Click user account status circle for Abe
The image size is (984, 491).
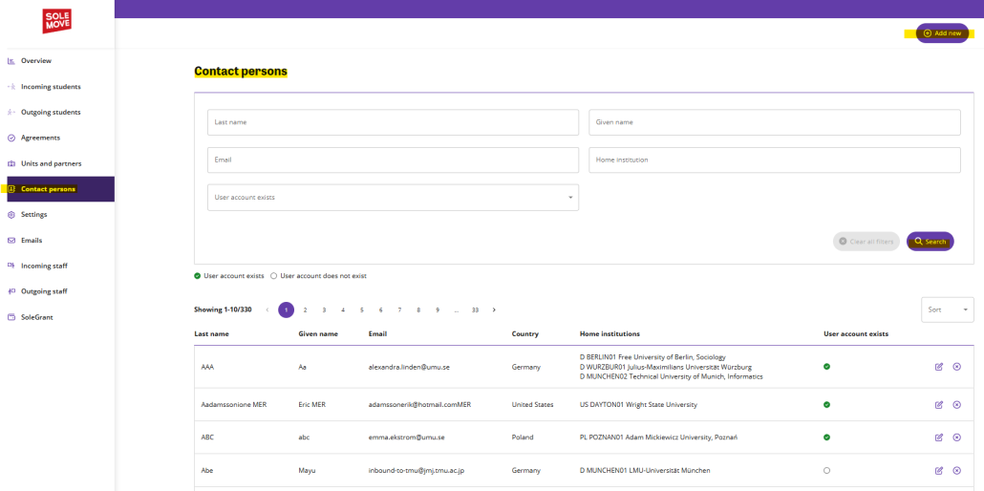point(826,470)
